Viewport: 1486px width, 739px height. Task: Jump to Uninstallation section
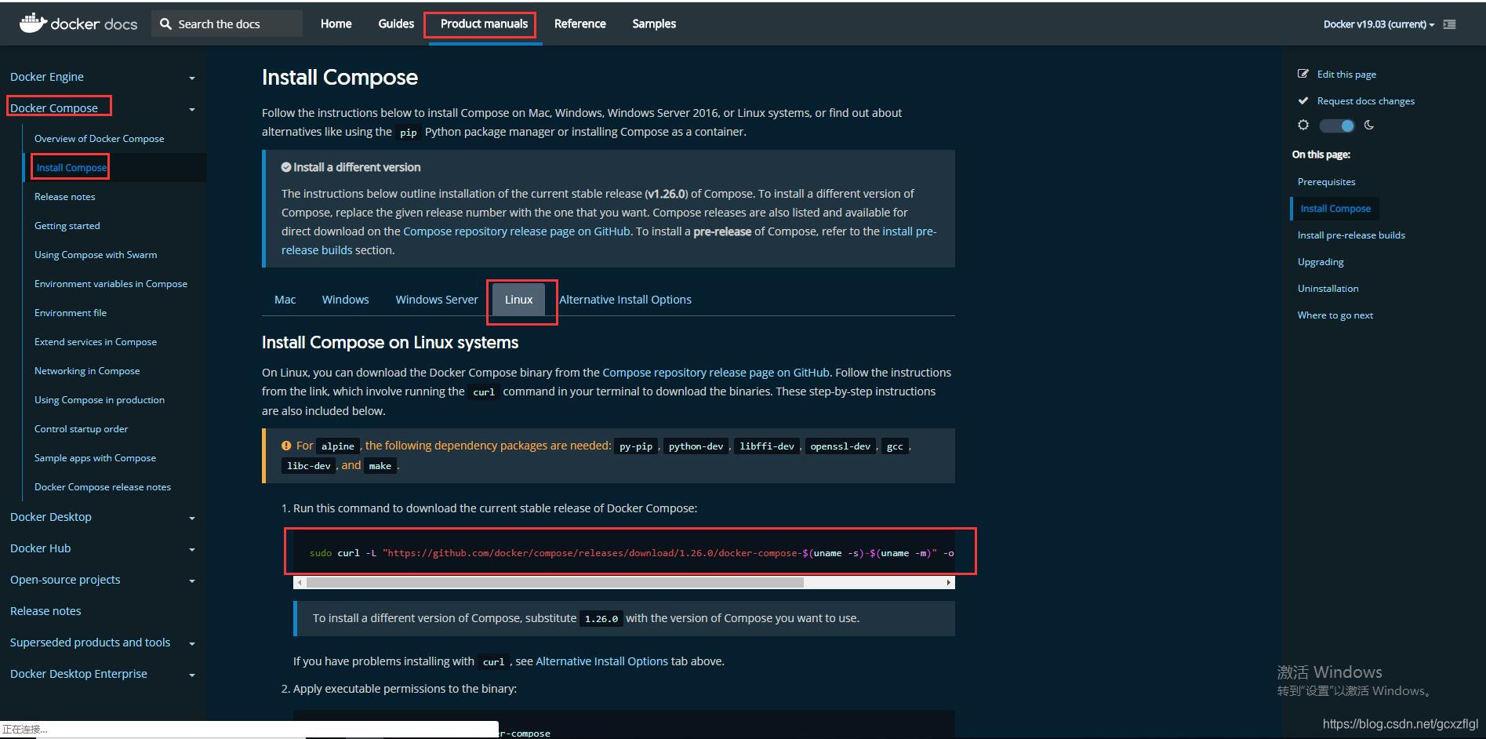pyautogui.click(x=1328, y=289)
